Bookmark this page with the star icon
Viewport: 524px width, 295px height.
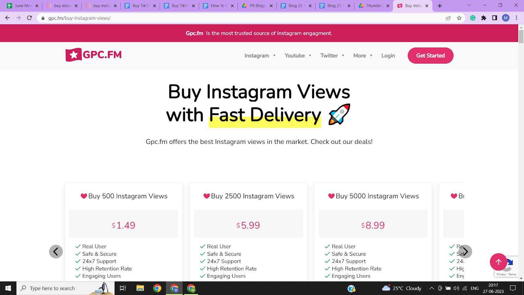click(459, 18)
